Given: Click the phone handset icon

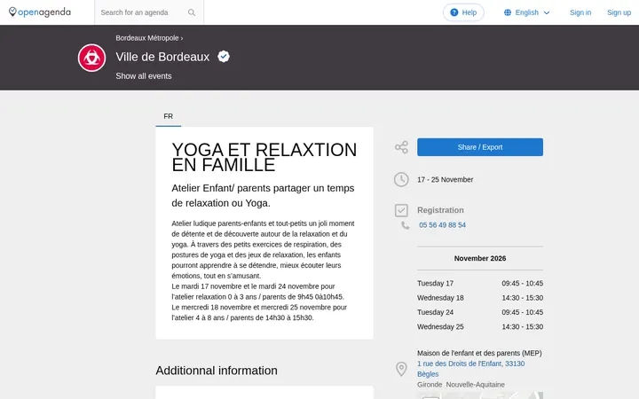Looking at the screenshot, I should click(405, 225).
